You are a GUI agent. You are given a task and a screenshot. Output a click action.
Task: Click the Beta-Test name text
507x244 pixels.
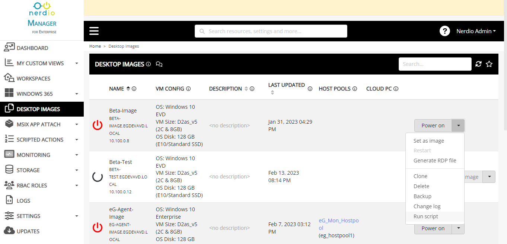click(121, 162)
